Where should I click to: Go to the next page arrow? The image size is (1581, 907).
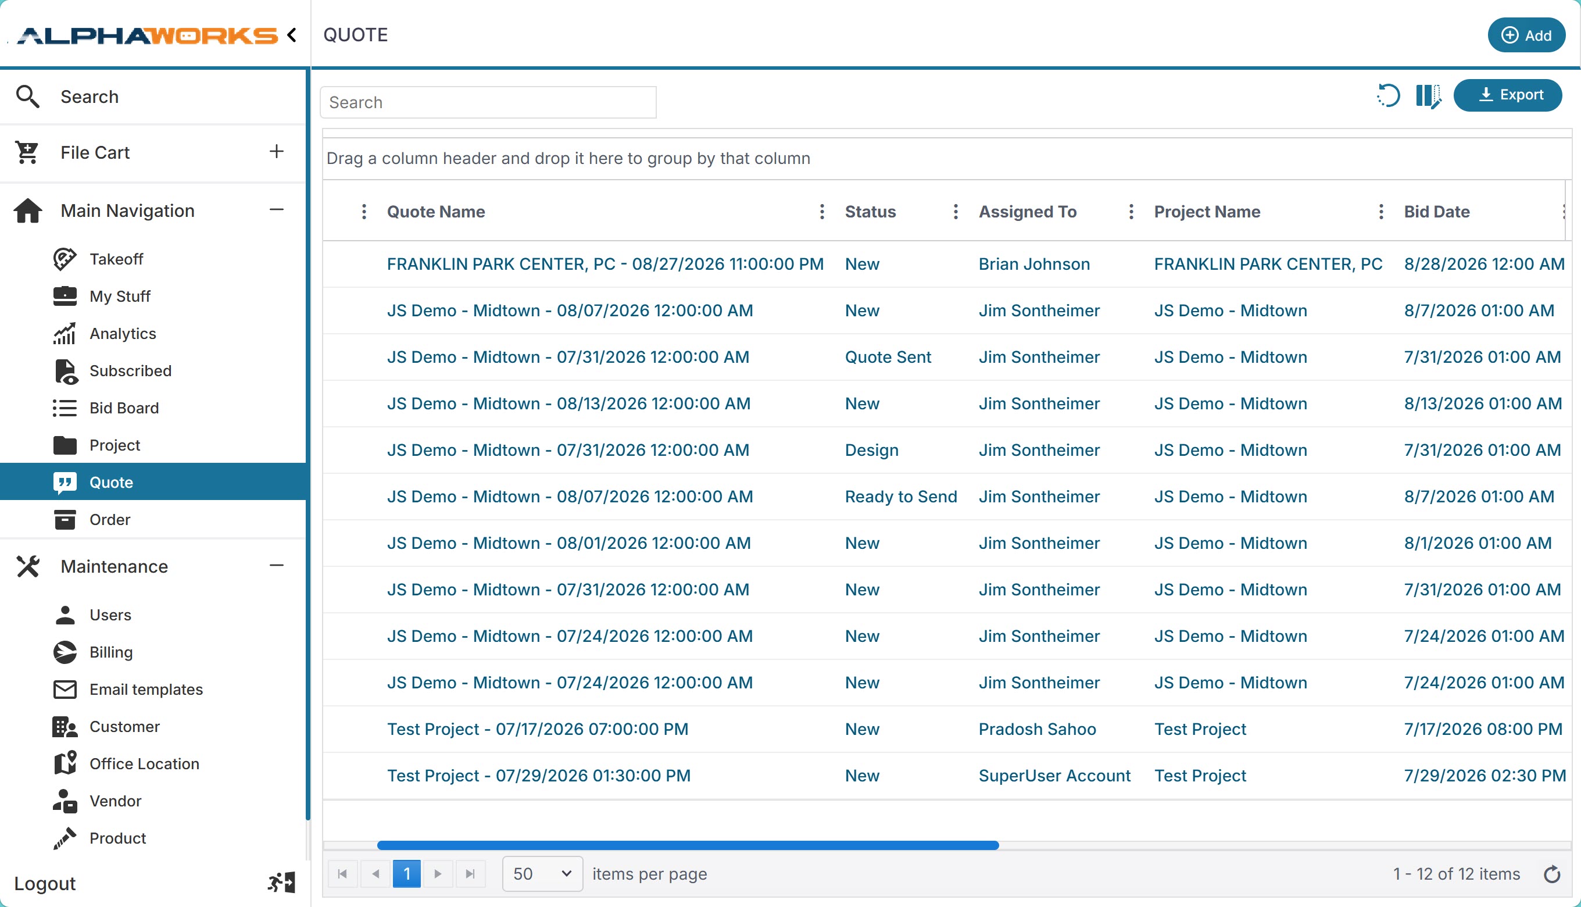[x=438, y=874]
